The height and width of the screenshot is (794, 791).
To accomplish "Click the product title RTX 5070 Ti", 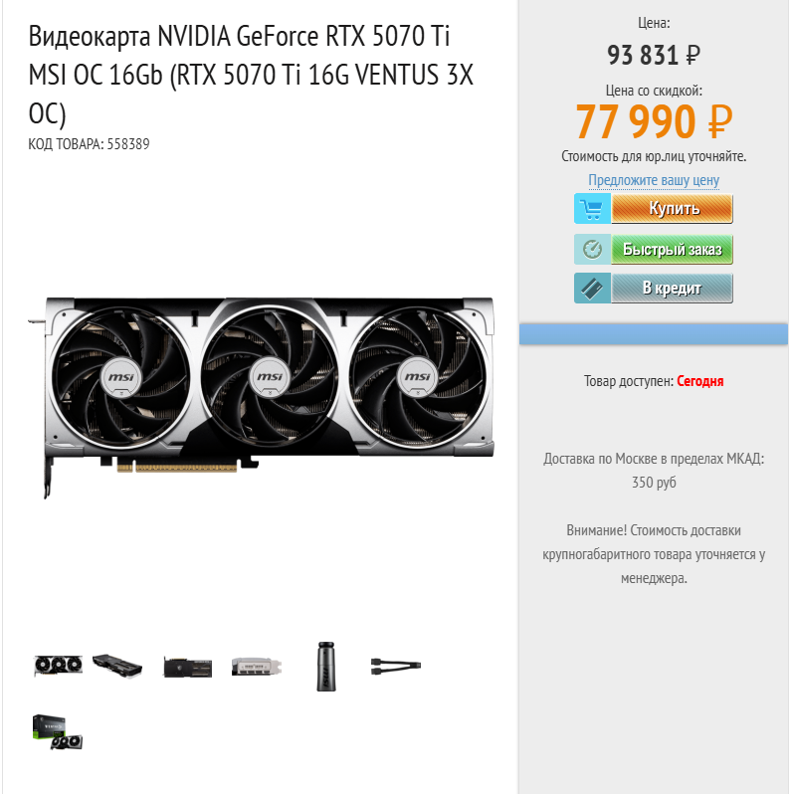I will click(251, 75).
